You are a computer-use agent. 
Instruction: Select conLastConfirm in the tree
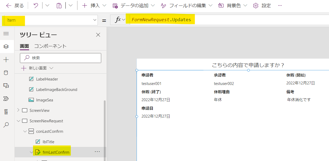pyautogui.click(x=50, y=131)
